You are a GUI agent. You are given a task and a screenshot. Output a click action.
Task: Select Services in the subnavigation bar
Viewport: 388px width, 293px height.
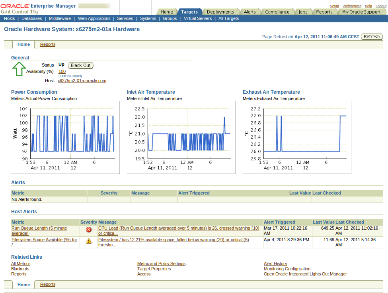tap(125, 18)
